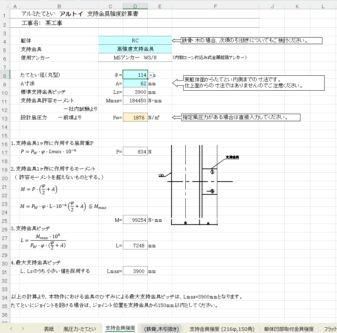The width and height of the screenshot is (337, 333).
Task: Click the note (内部コーン打込み式金属拡張アンカー)
Action: [210, 58]
